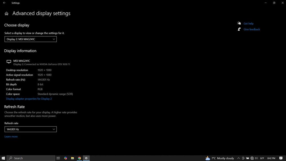The image size is (286, 161).
Task: Click the Standard dynamic range (SDR) value
Action: (x=55, y=94)
